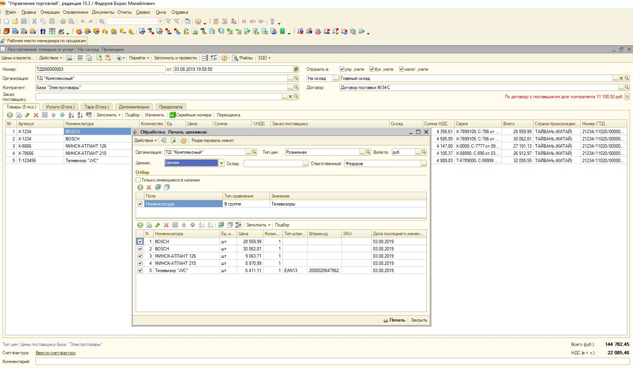Click the barcode scan icon in goods toolbar
633x368 pixels.
tap(89, 115)
